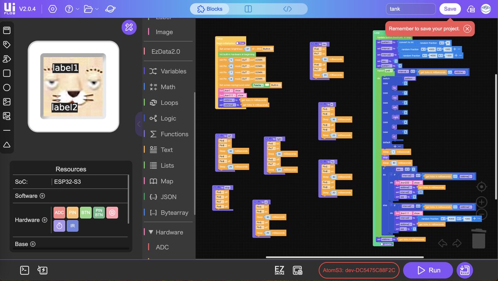The image size is (498, 281).
Task: Open the IR hardware unit chip
Action: tap(73, 226)
